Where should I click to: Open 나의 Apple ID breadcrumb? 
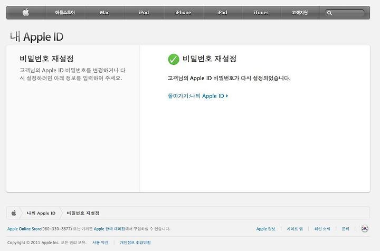click(x=41, y=213)
